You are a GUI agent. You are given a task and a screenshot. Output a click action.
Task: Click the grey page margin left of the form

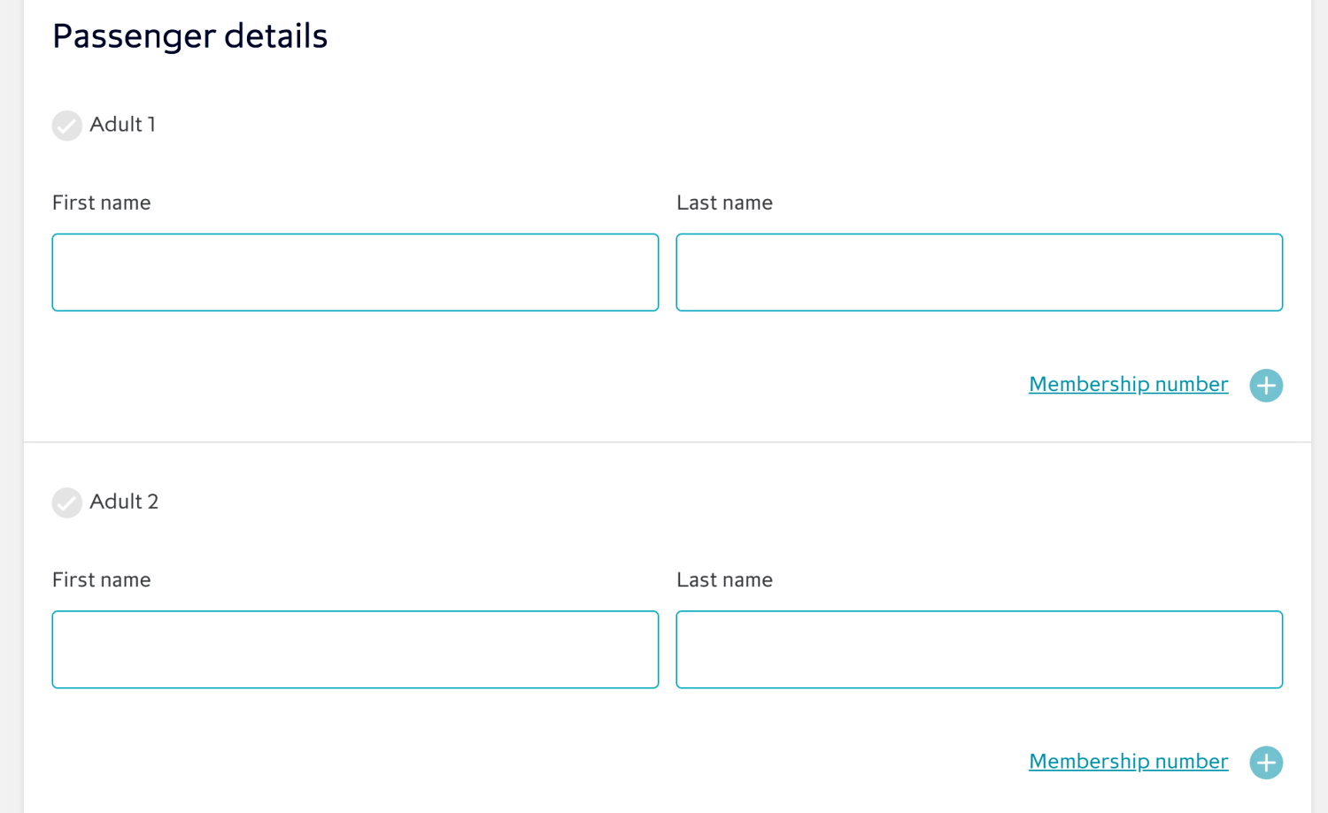pyautogui.click(x=12, y=406)
